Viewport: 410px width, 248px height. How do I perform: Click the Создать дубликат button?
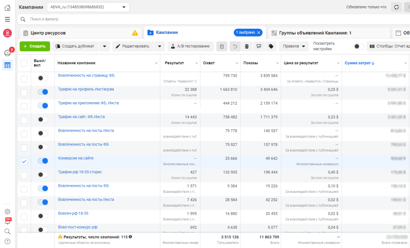[75, 46]
